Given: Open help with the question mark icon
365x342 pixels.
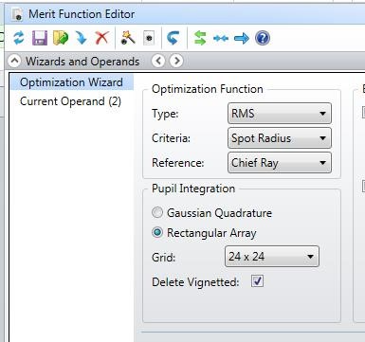Looking at the screenshot, I should [x=263, y=39].
